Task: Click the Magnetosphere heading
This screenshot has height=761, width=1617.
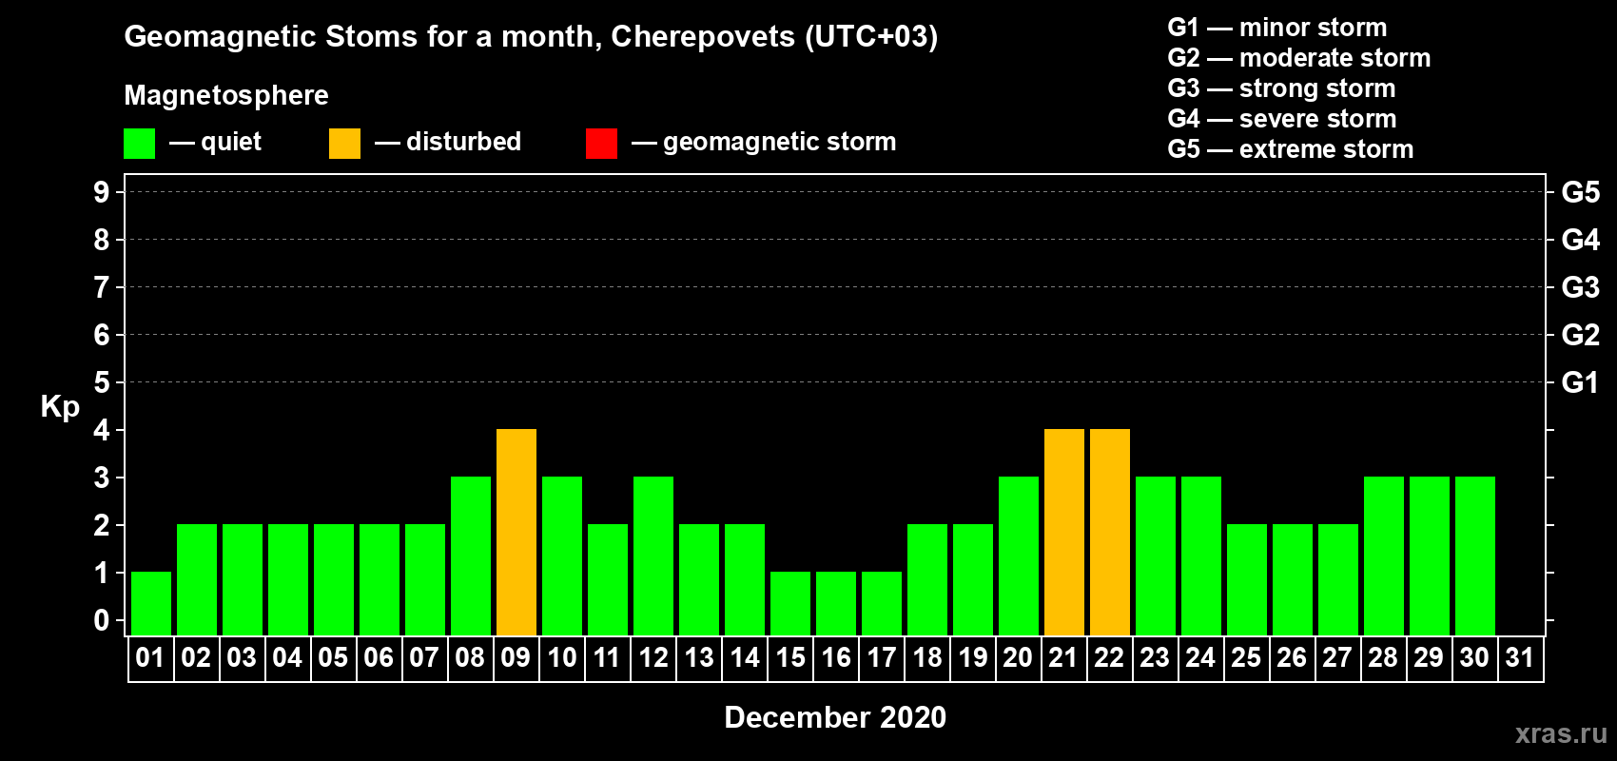Action: (226, 95)
